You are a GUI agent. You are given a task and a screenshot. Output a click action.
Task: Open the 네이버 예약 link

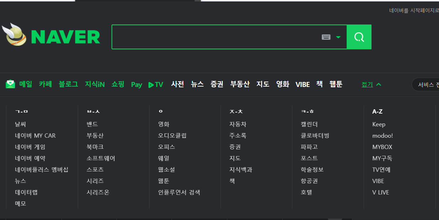(x=30, y=158)
